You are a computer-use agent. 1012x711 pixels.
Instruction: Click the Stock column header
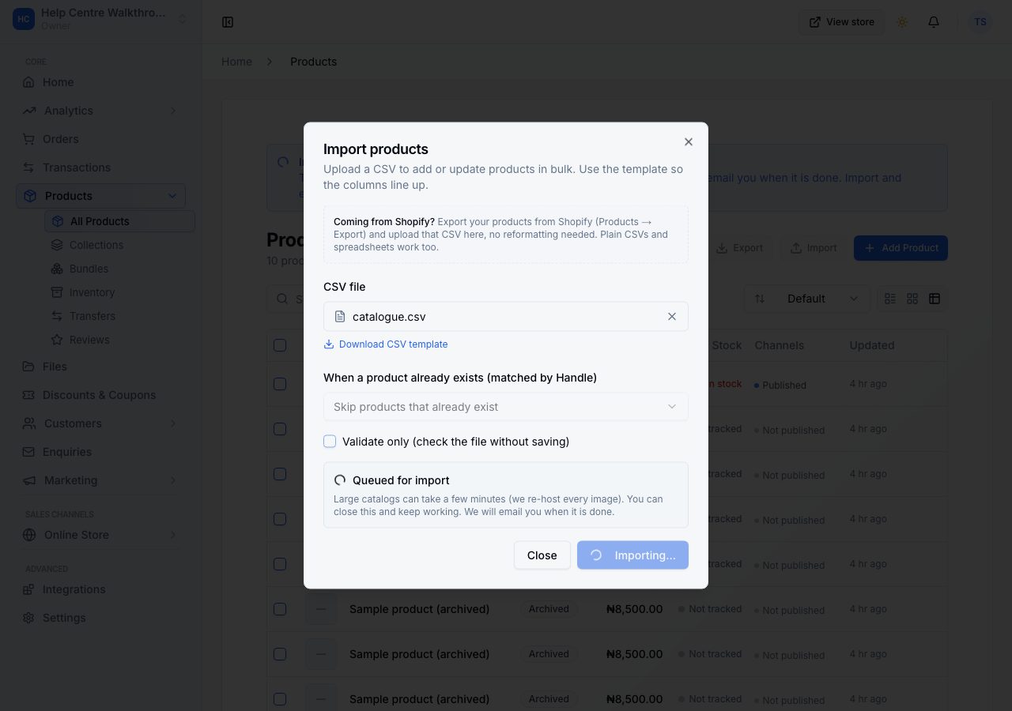[727, 345]
